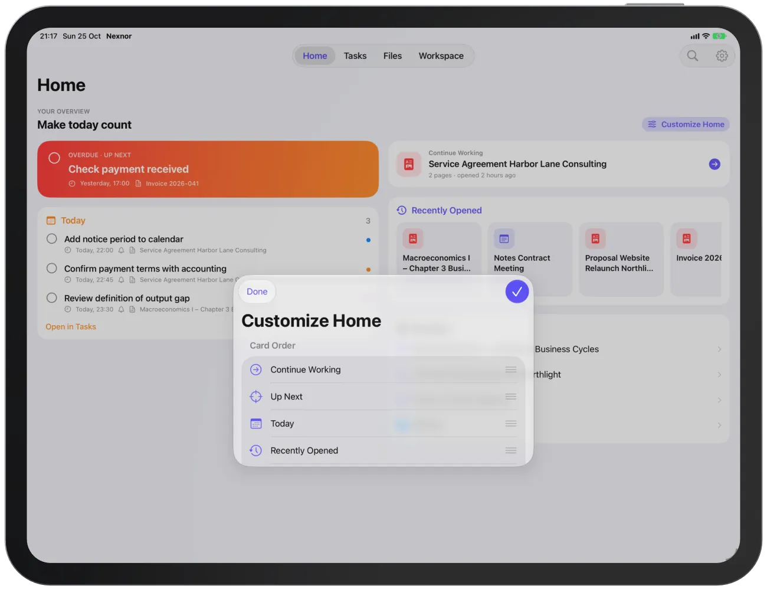Open the settings gear icon
Screen dimensions: 767x589
[x=722, y=55]
